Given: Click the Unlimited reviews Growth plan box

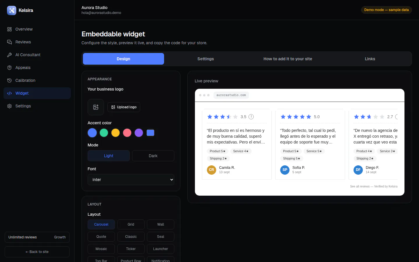Looking at the screenshot, I should (37, 237).
